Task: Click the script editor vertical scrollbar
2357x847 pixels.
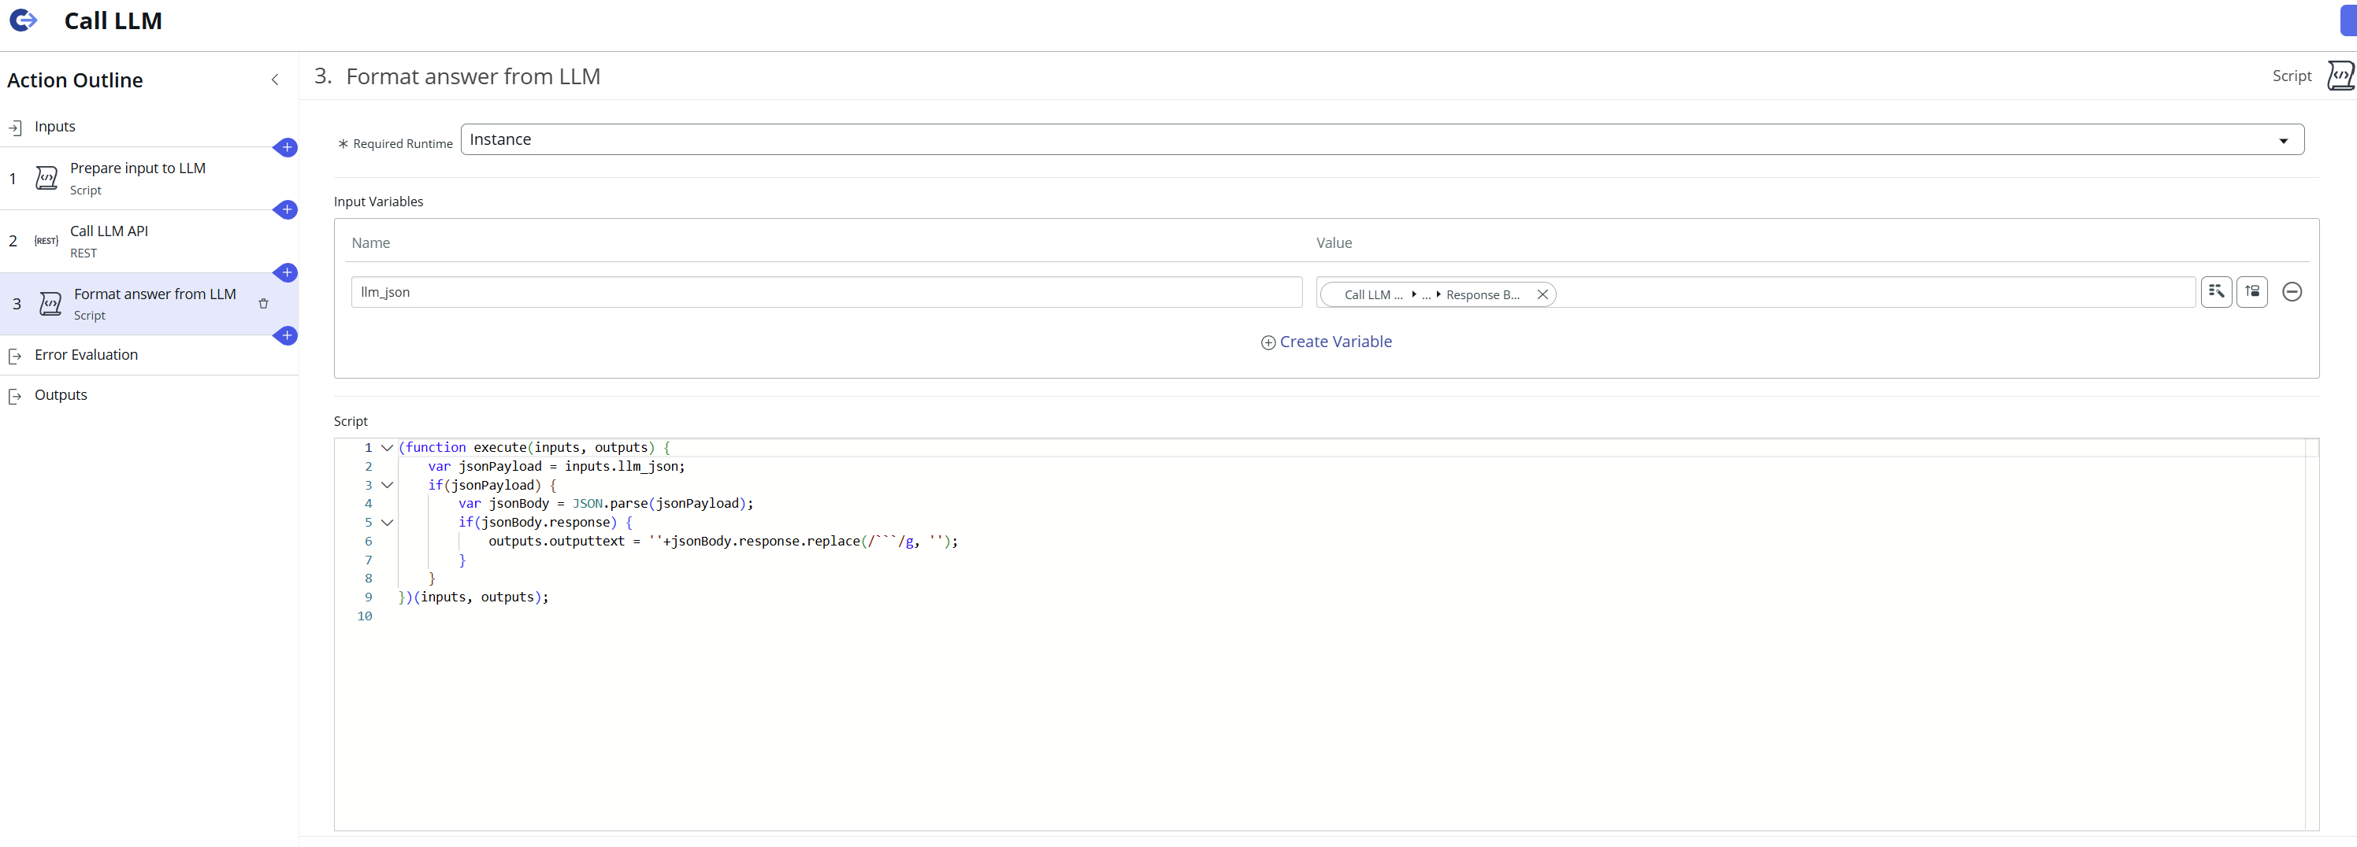Action: [2311, 634]
